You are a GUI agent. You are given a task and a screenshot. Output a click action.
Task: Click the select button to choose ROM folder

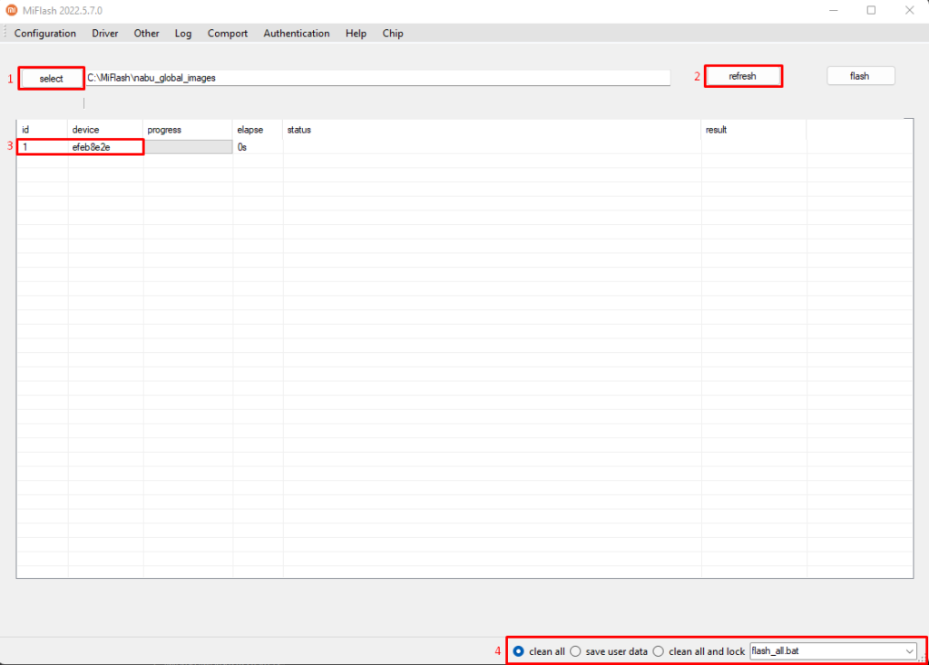point(52,78)
